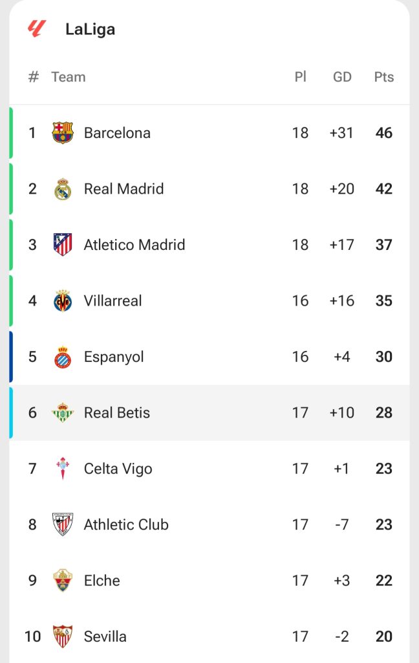This screenshot has width=419, height=663.
Task: Select the Pts column header
Action: coord(384,77)
